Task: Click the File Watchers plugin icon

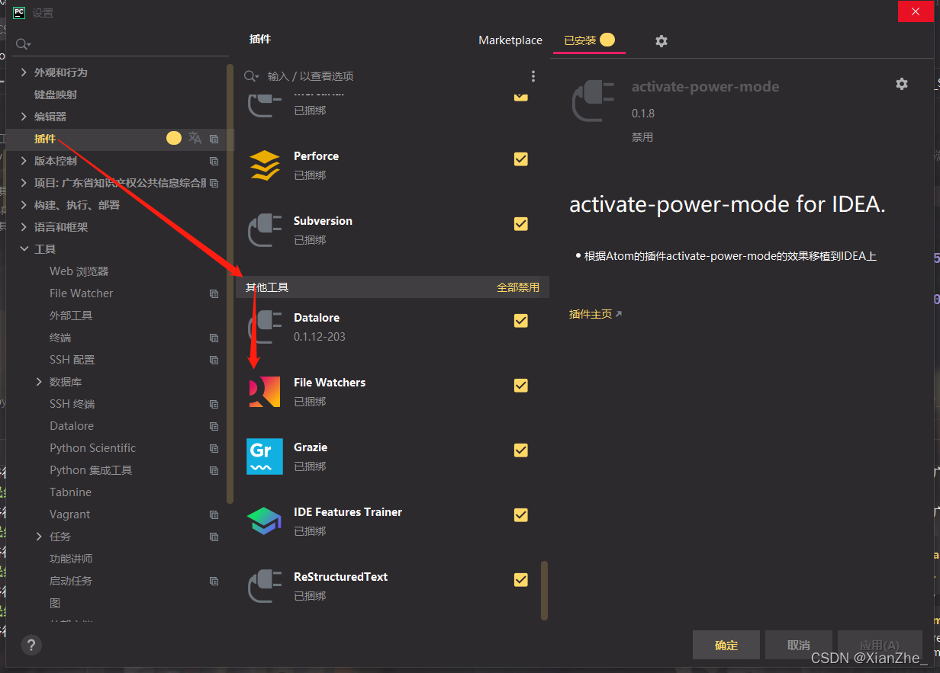Action: pos(265,392)
